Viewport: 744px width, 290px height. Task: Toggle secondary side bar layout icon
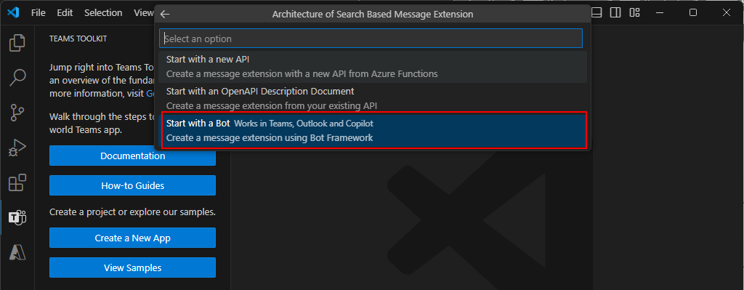click(x=615, y=13)
